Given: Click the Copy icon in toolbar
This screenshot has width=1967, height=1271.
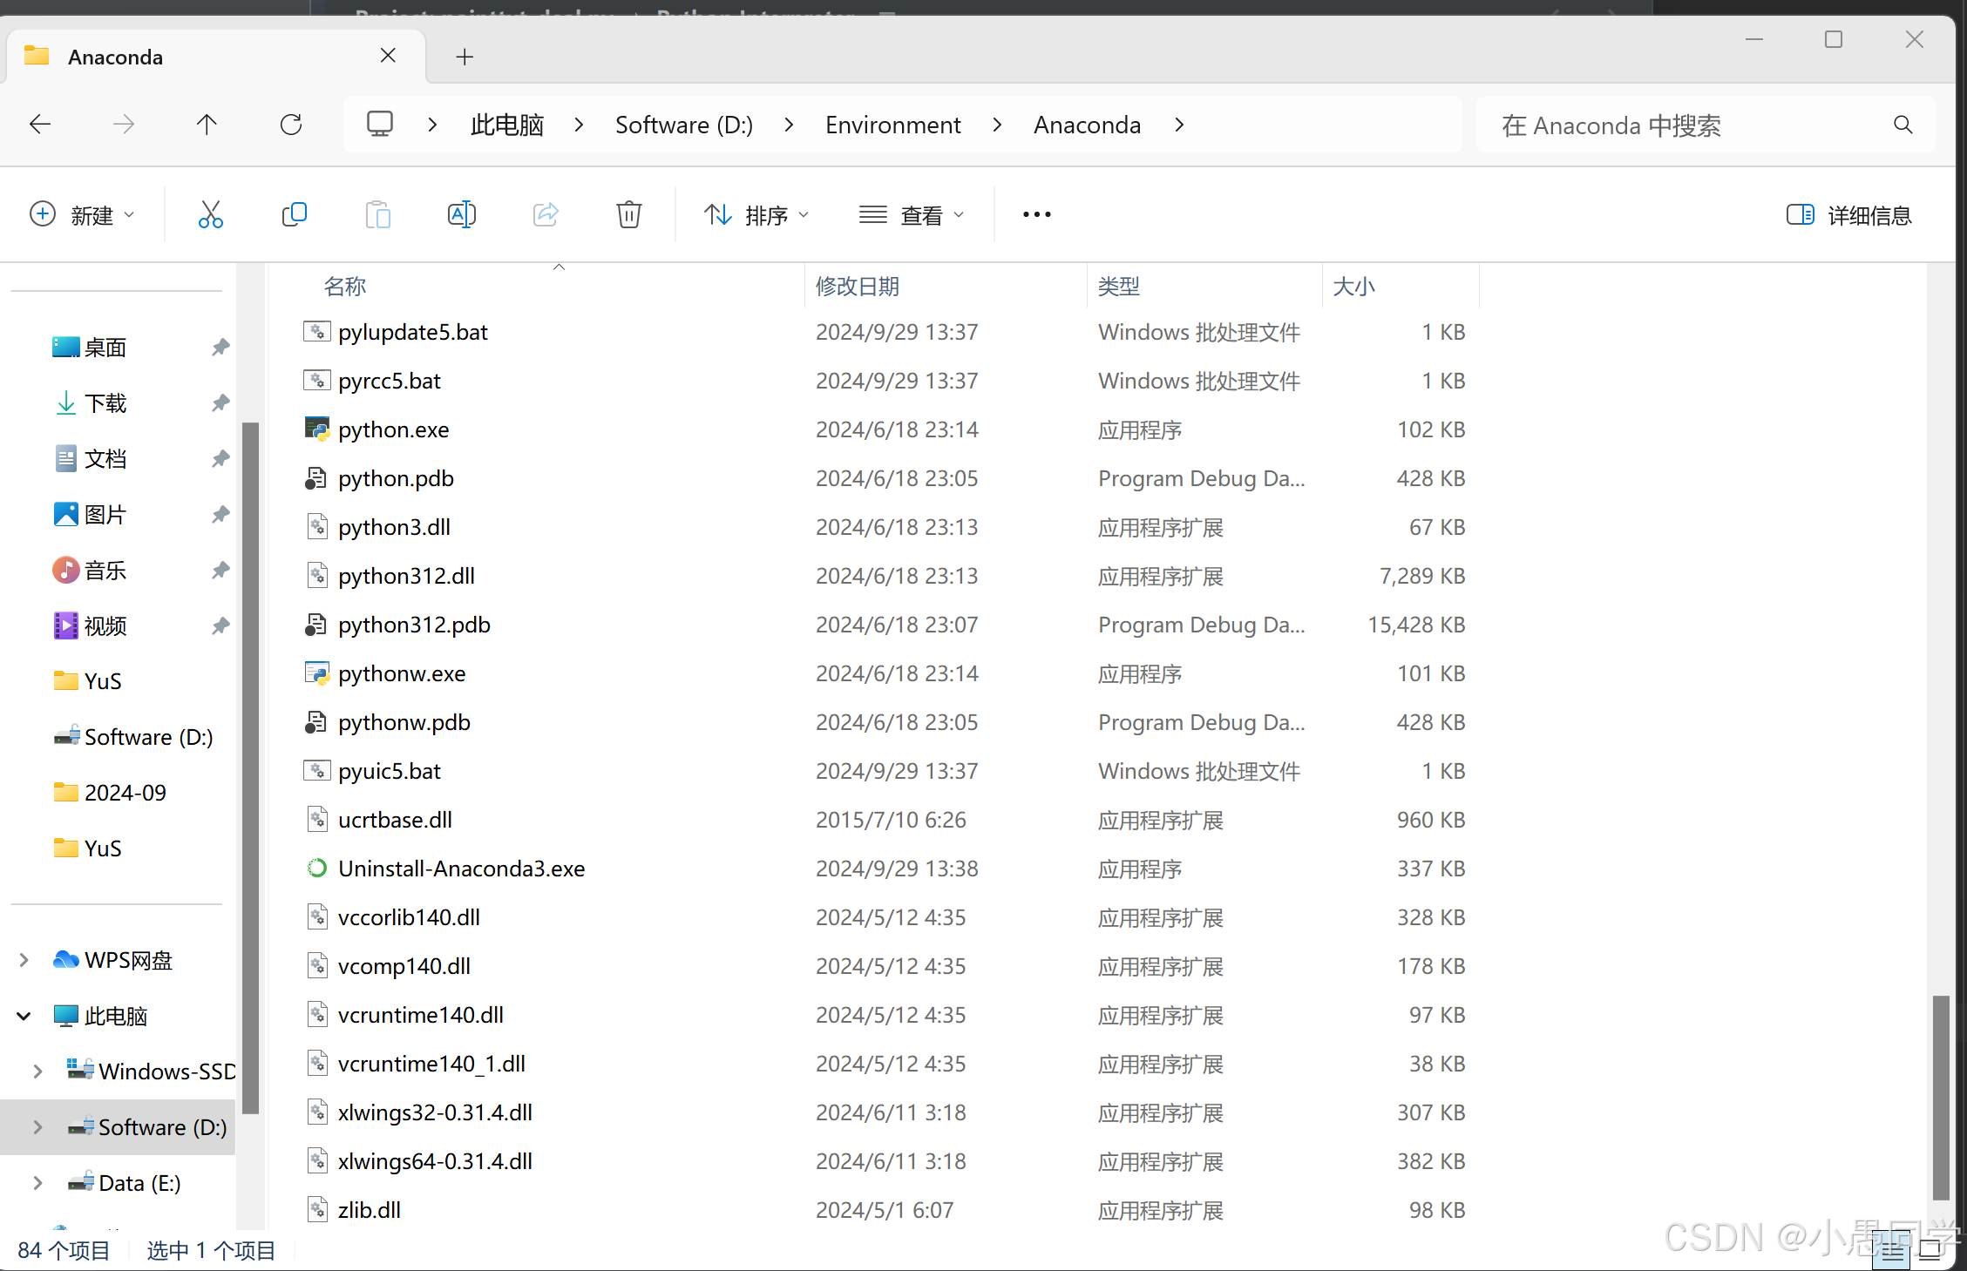Looking at the screenshot, I should (295, 214).
